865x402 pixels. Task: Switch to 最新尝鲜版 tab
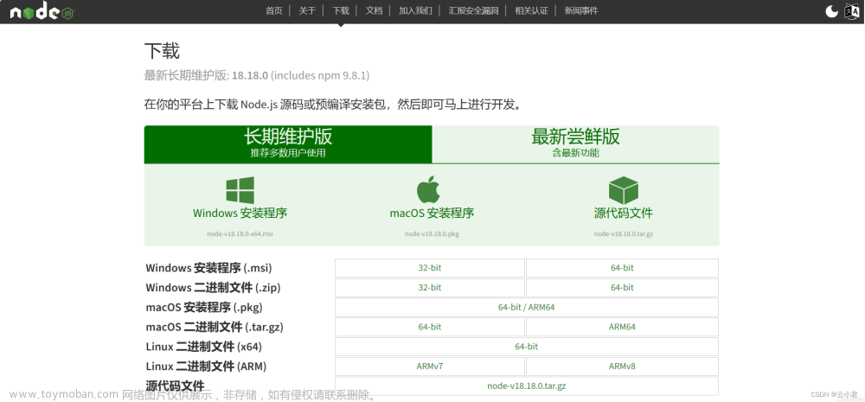coord(575,144)
